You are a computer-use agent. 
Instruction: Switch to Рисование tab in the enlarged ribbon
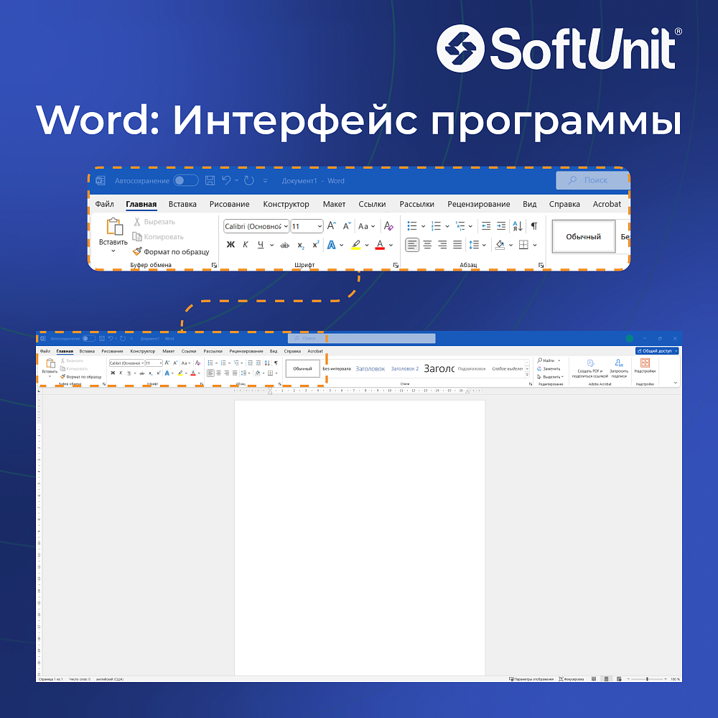(230, 204)
